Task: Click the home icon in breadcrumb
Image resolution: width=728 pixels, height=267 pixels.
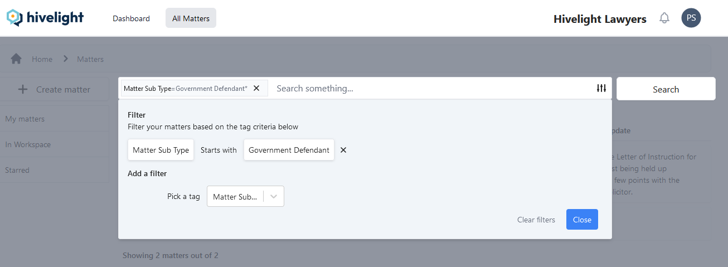Action: pyautogui.click(x=16, y=59)
